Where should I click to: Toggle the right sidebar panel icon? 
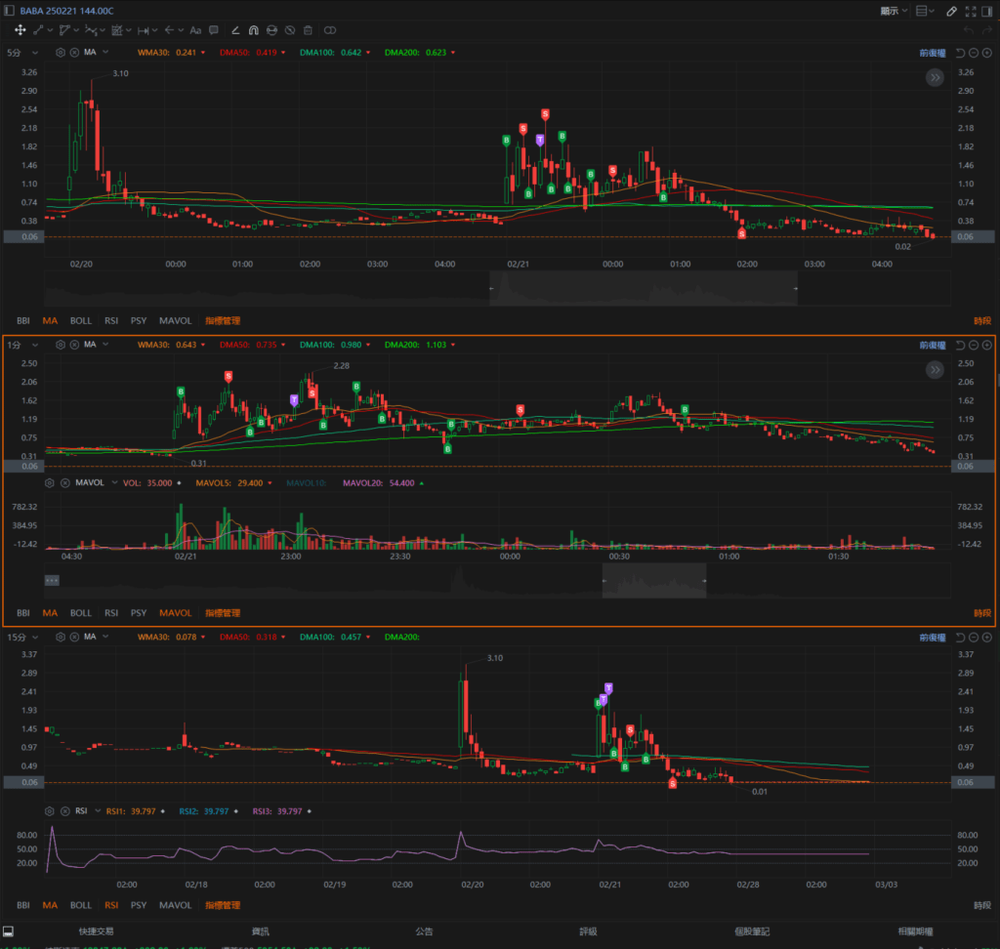(x=988, y=11)
